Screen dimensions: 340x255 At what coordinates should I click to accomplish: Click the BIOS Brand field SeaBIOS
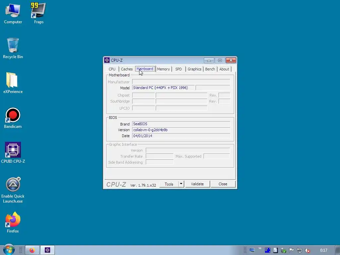point(181,124)
